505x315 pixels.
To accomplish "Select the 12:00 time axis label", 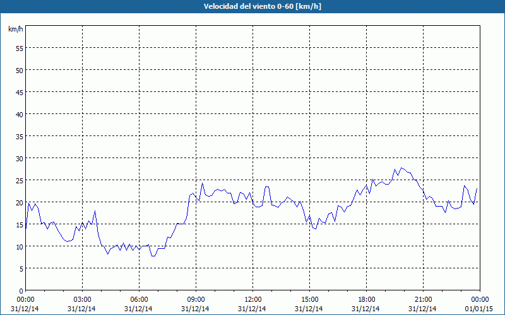I will point(253,300).
